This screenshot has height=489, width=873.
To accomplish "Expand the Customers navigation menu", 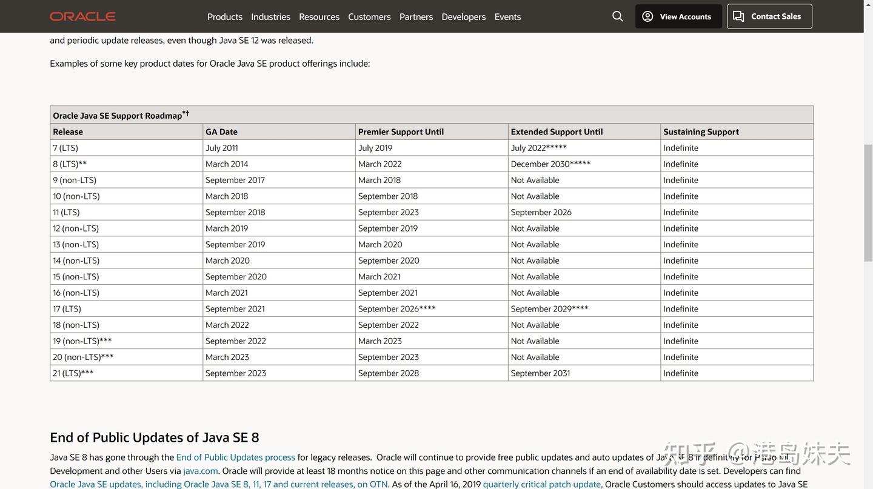I will point(369,16).
